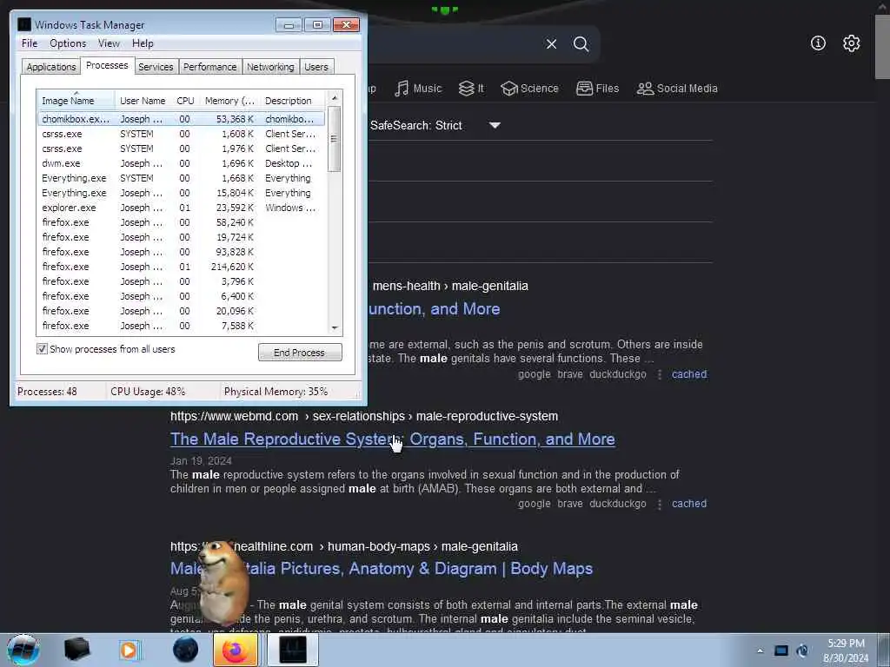890x667 pixels.
Task: Open the Windows Start orb
Action: coord(23,650)
